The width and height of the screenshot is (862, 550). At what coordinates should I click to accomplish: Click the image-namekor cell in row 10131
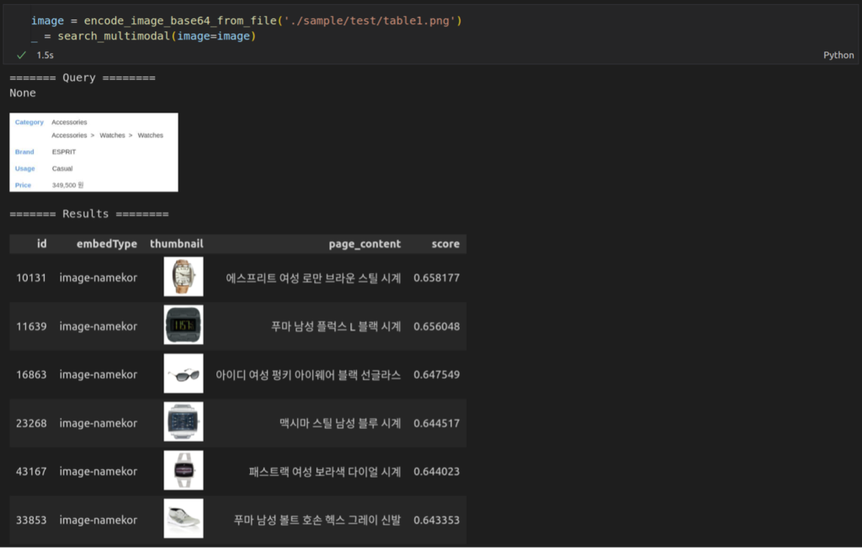coord(98,278)
